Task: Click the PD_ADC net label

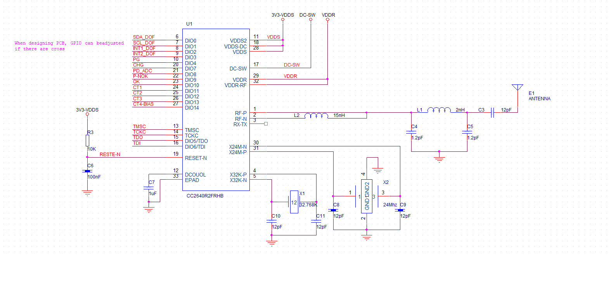Action: point(143,71)
